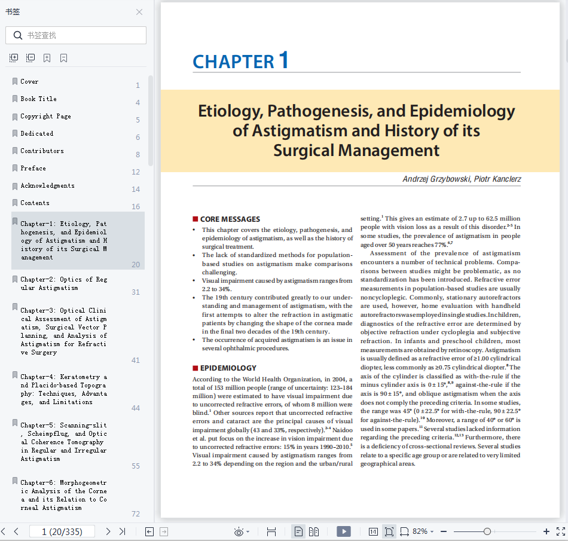Jump to Chapter-4 Keratometry bookmark
This screenshot has width=568, height=541.
(64, 389)
